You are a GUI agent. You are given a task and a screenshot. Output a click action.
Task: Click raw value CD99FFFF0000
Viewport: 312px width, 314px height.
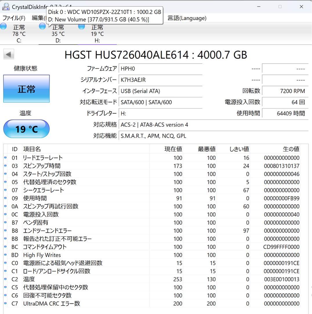point(281,247)
